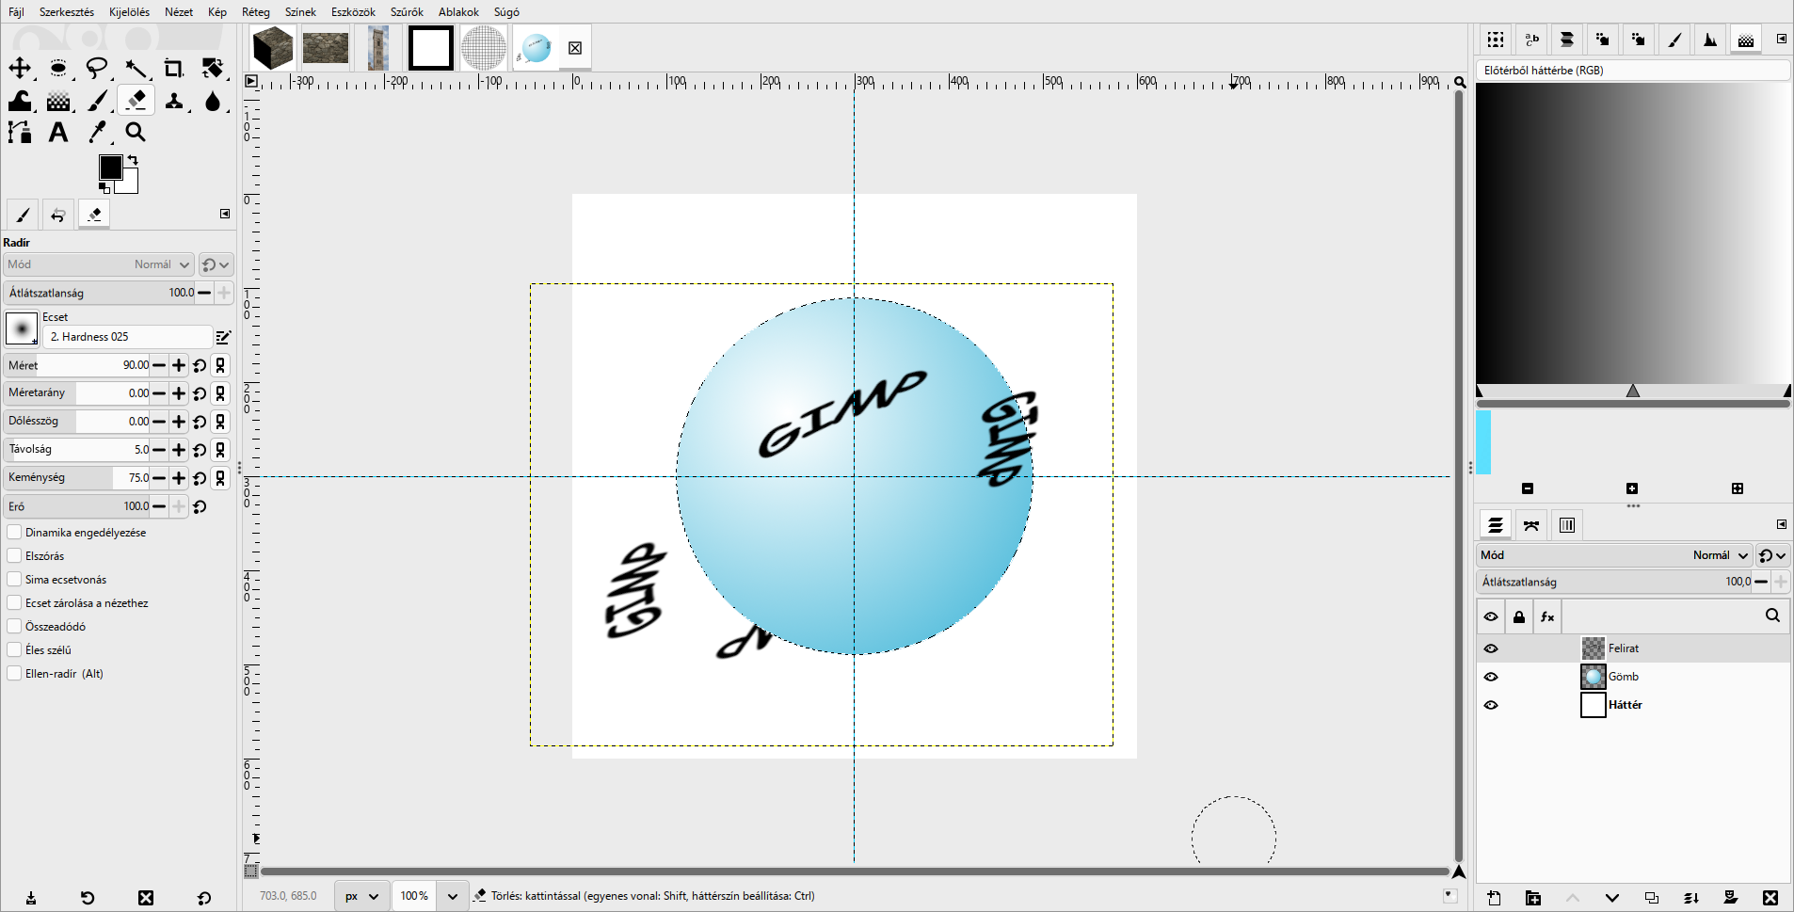Toggle the Összeadódó checkbox
1794x912 pixels.
coord(14,627)
